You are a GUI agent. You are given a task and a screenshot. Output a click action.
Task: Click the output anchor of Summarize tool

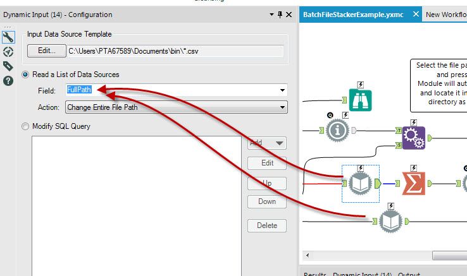pyautogui.click(x=430, y=184)
